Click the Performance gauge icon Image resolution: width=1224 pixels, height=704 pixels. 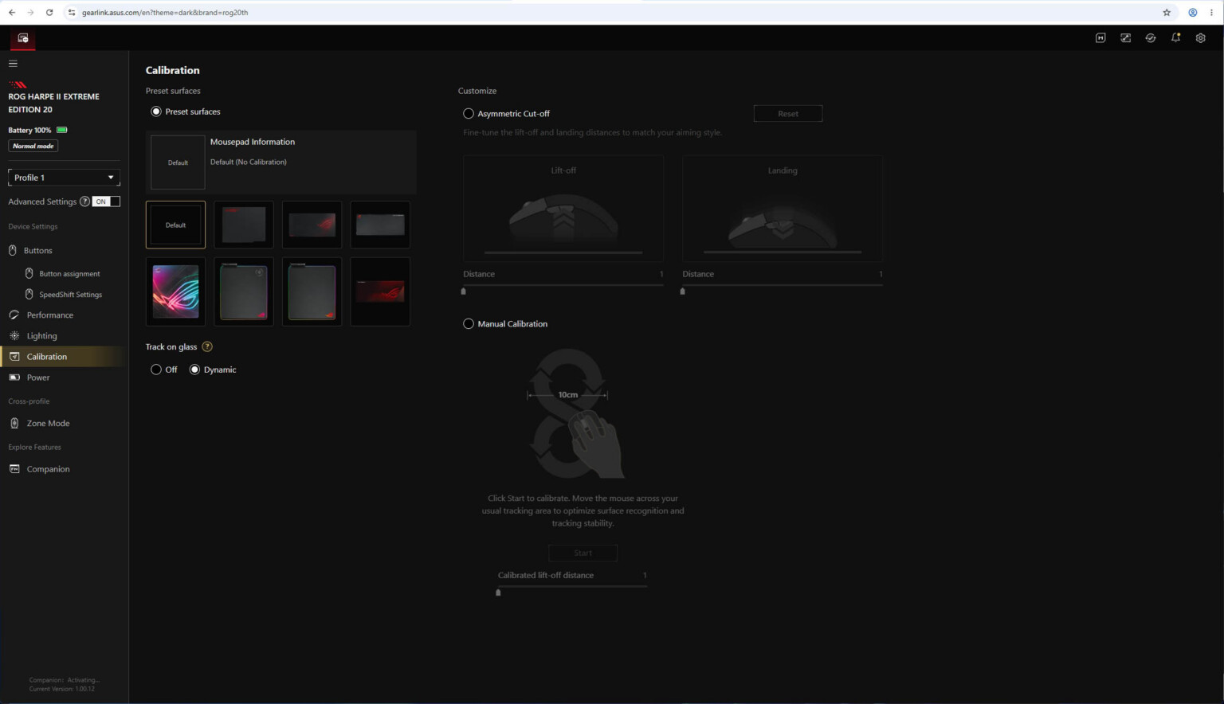tap(14, 315)
